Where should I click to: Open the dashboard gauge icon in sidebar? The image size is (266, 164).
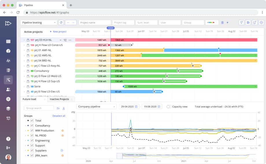click(x=8, y=51)
